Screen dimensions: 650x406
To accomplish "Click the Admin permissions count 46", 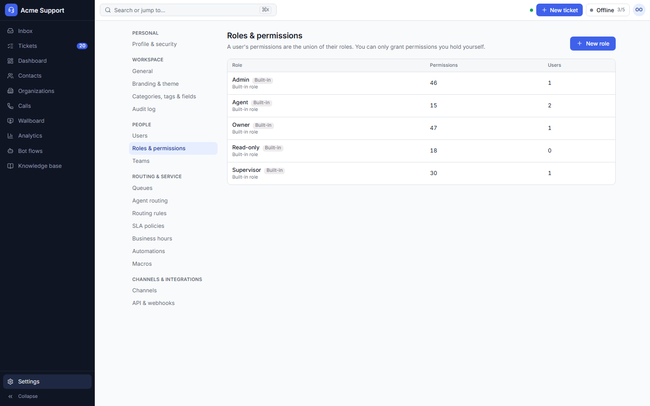I will 433,83.
